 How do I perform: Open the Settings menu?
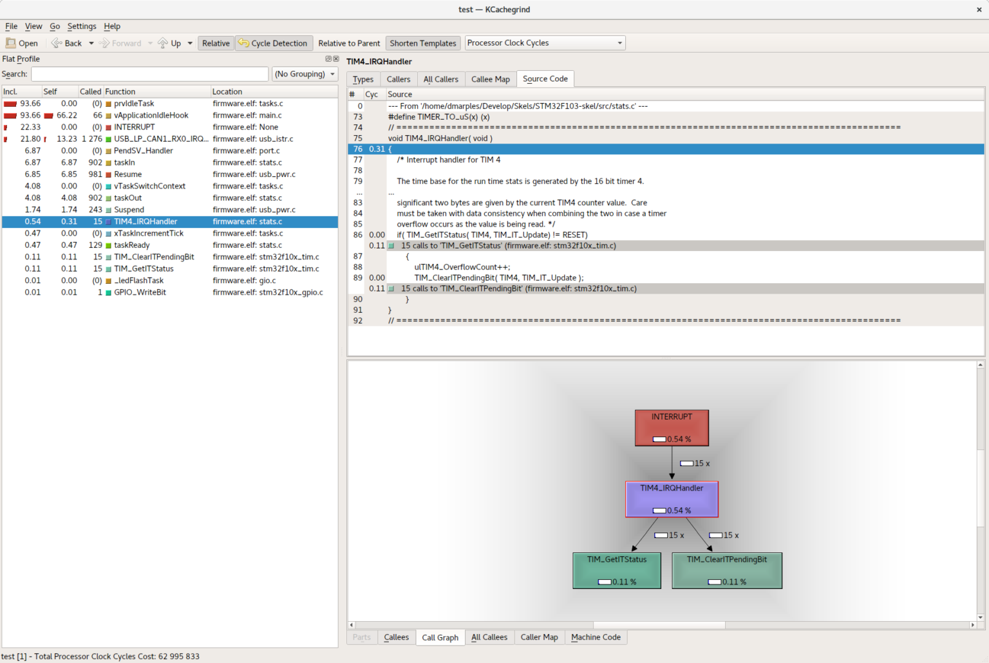point(82,26)
